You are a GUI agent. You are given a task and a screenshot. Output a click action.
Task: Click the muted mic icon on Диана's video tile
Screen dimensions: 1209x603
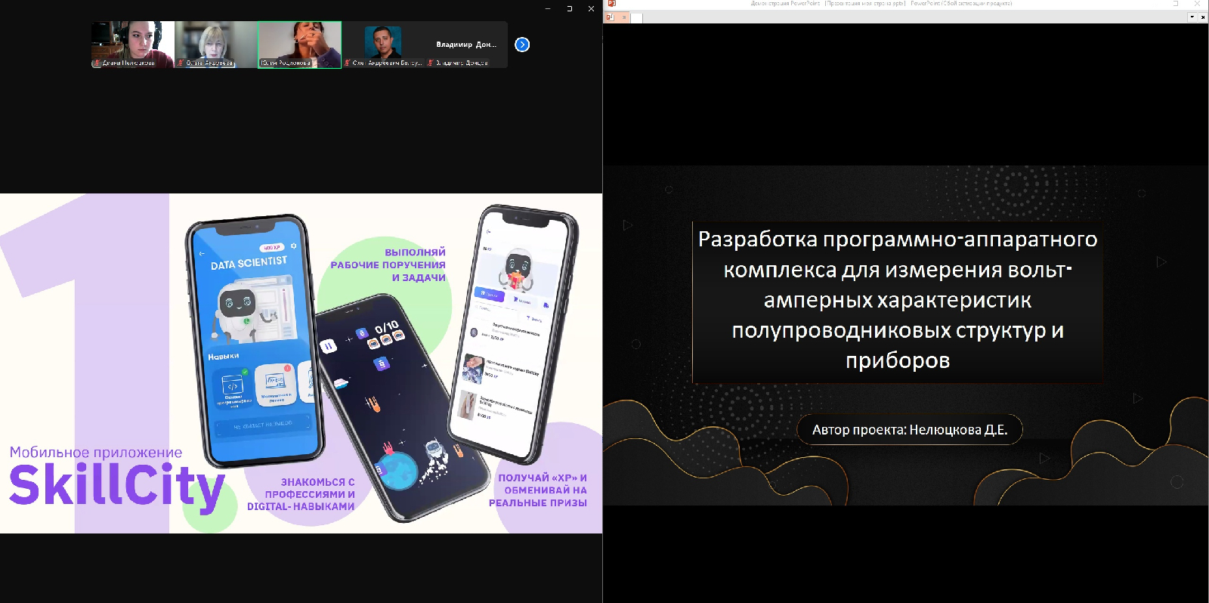pyautogui.click(x=97, y=63)
